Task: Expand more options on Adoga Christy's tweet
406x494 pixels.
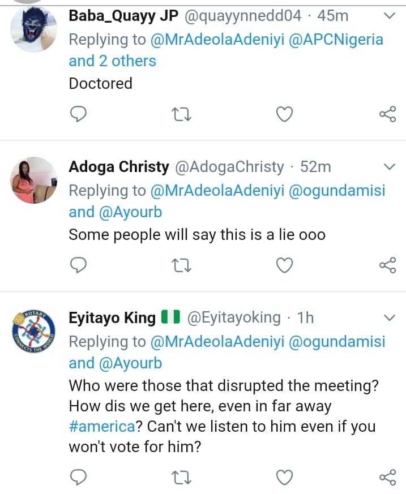Action: click(x=390, y=167)
